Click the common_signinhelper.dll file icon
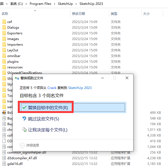 pos(4,152)
